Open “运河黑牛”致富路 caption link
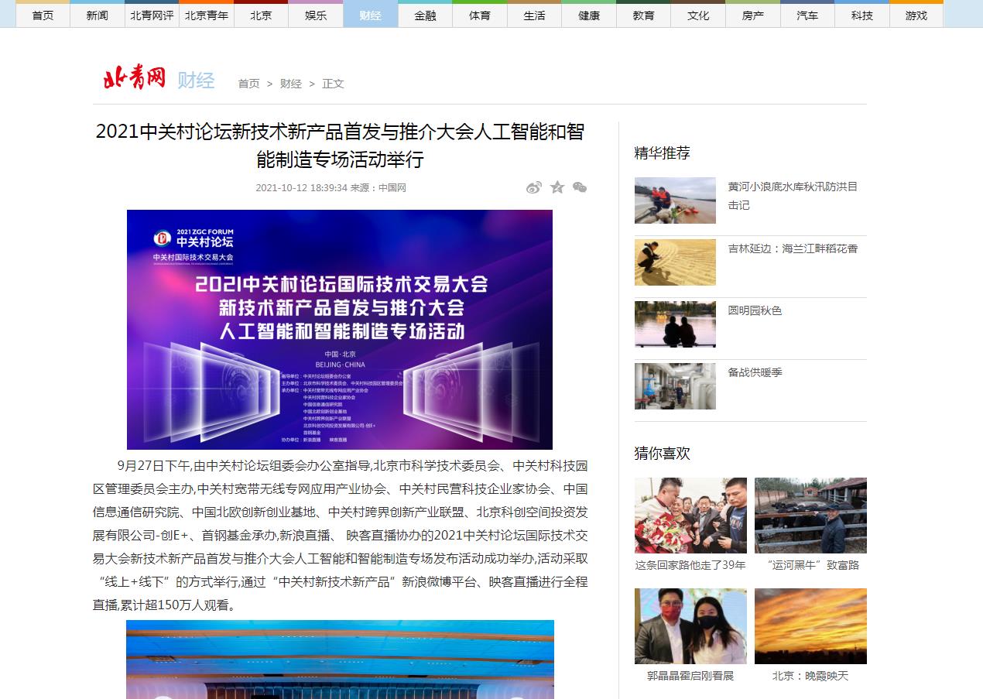The width and height of the screenshot is (983, 699). tap(810, 565)
